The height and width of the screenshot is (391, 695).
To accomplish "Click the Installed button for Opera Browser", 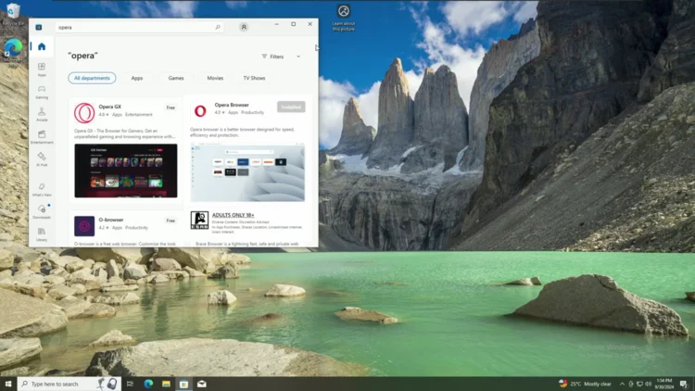I will 291,107.
